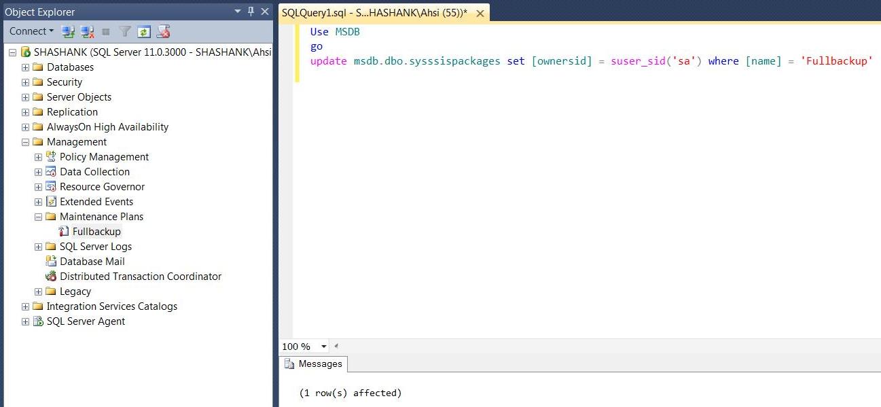The image size is (881, 407).
Task: Expand Integration Services Catalogs folder
Action: click(25, 306)
